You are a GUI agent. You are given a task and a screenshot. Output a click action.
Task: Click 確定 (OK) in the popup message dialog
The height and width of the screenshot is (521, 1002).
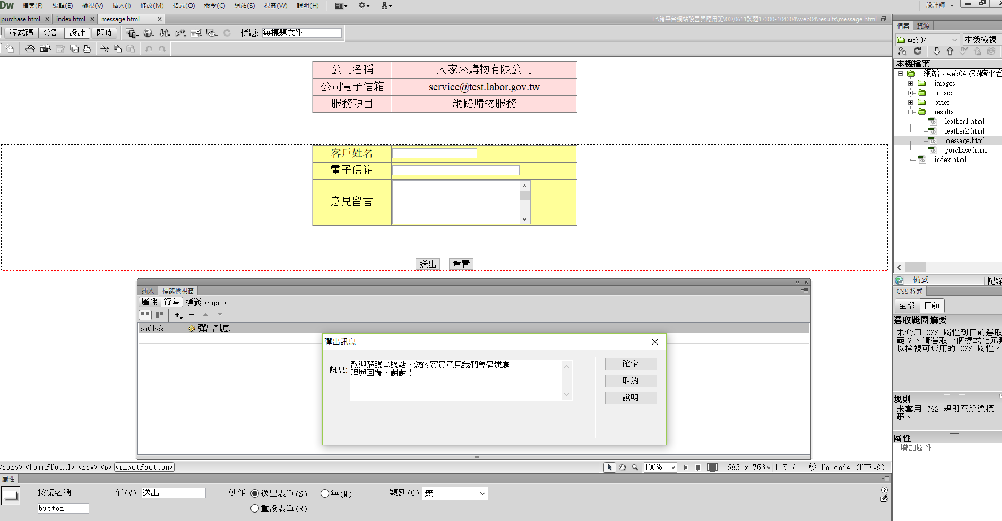pyautogui.click(x=630, y=364)
